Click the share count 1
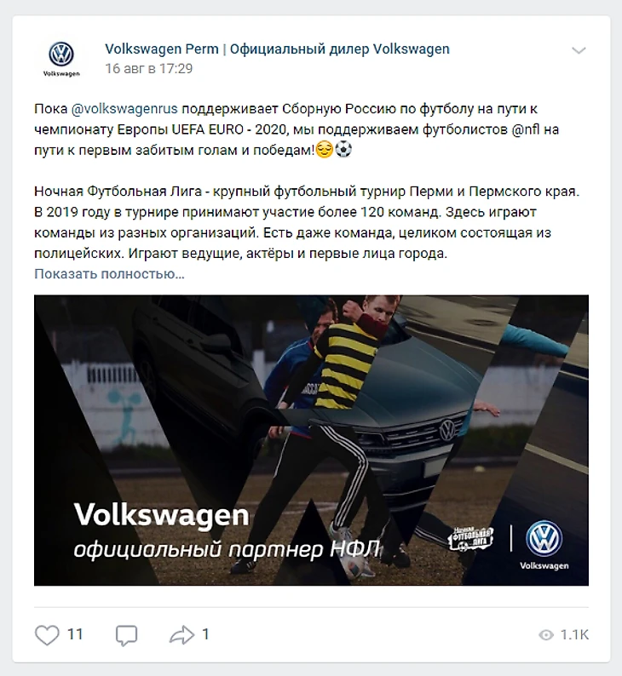Screen dimensions: 622x676 tap(205, 634)
